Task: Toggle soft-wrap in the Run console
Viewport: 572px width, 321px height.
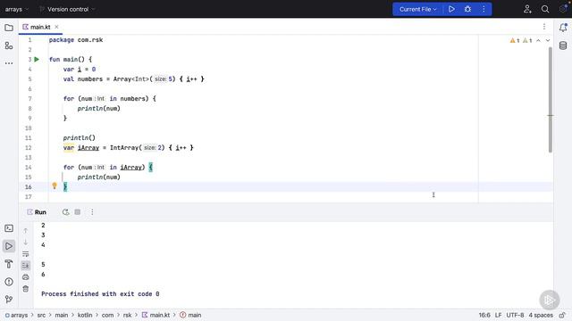Action: click(26, 253)
